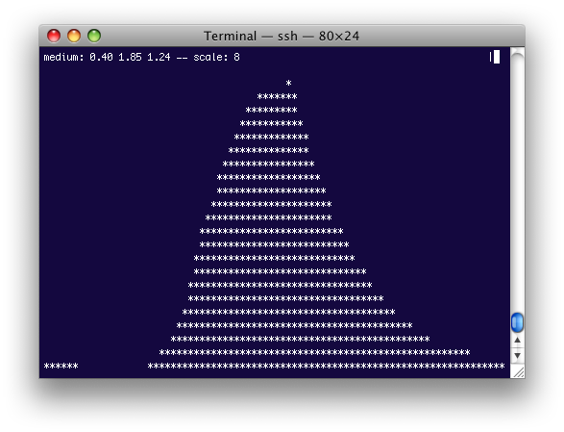Click the load value 1.85

tap(130, 58)
